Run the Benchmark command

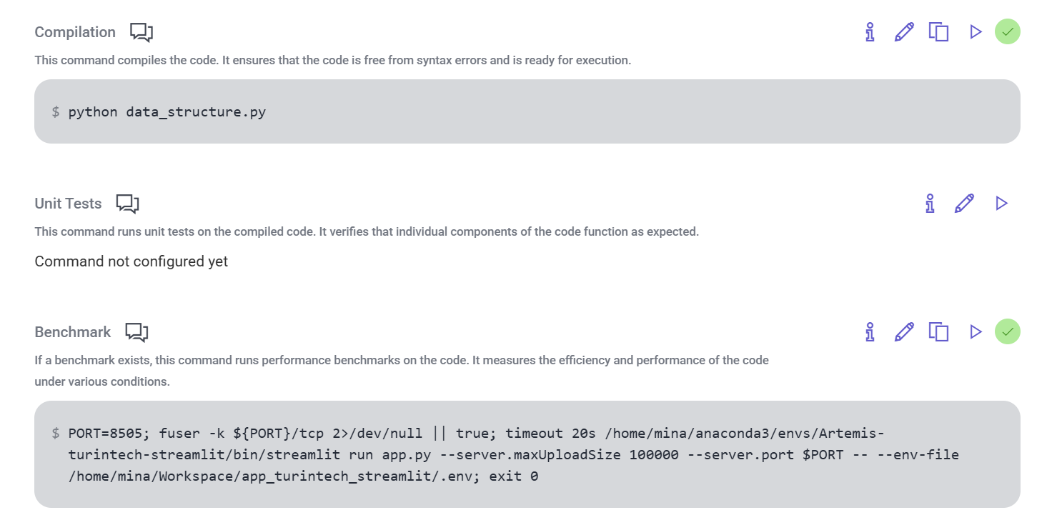click(x=976, y=332)
